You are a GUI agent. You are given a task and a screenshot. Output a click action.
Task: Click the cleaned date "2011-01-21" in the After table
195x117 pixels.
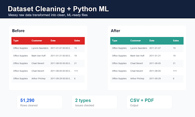click(x=155, y=56)
